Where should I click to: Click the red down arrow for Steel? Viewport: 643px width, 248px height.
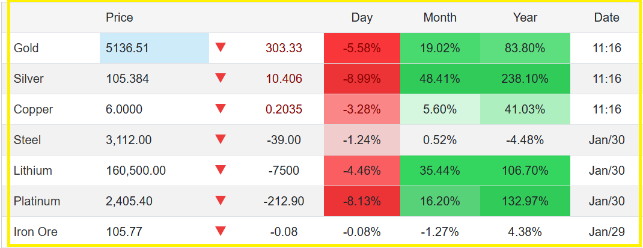[221, 139]
